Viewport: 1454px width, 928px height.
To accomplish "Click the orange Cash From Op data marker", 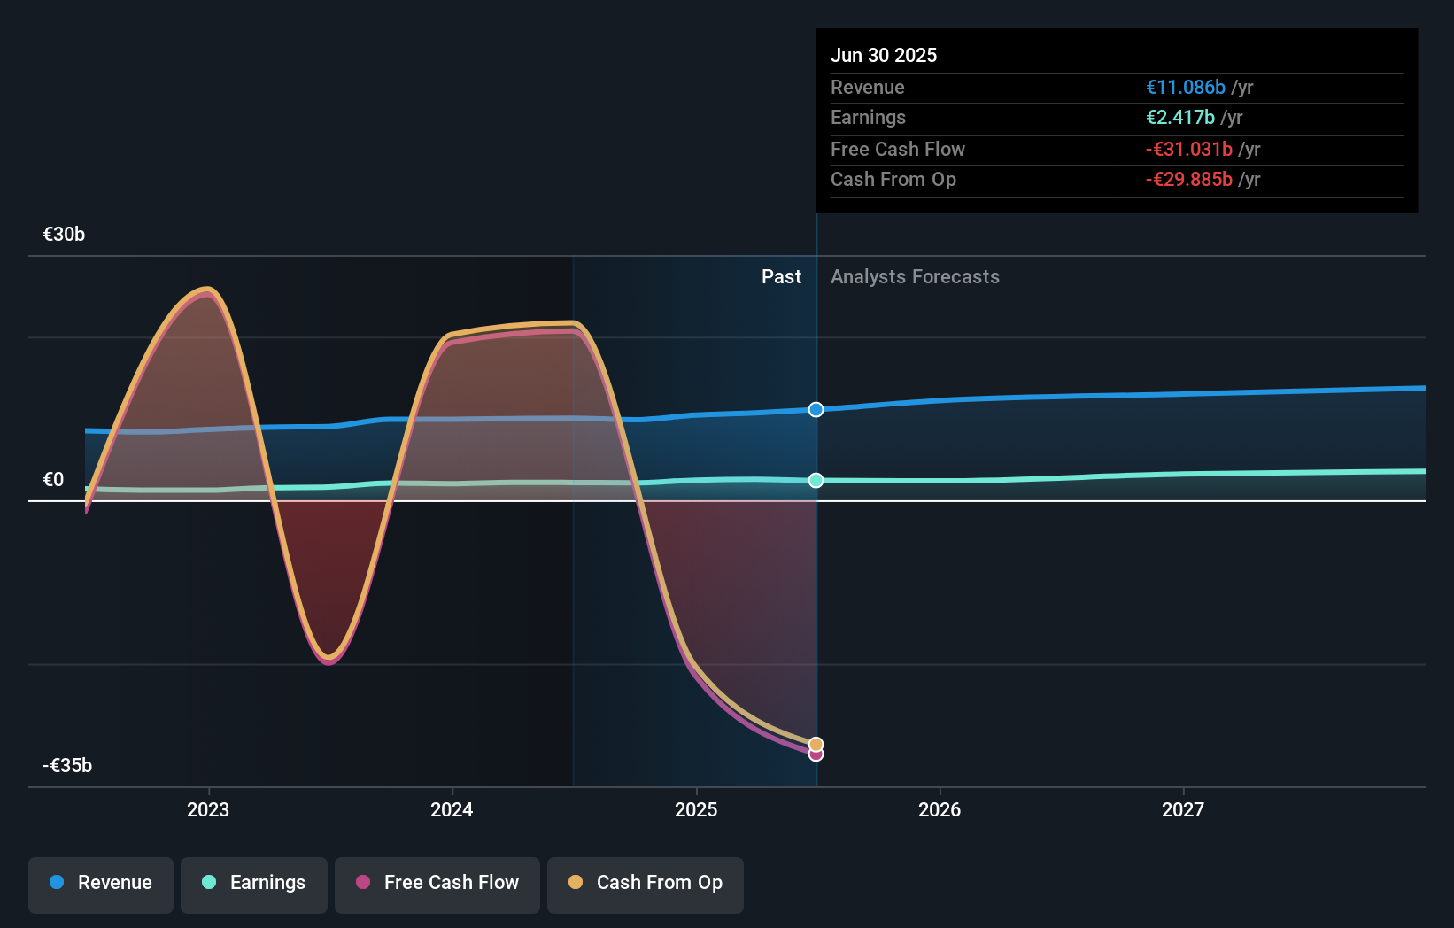I will 816,744.
